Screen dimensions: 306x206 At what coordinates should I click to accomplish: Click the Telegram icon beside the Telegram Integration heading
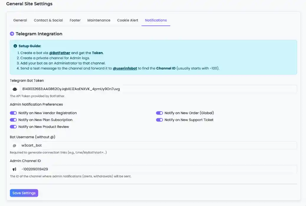pyautogui.click(x=12, y=34)
